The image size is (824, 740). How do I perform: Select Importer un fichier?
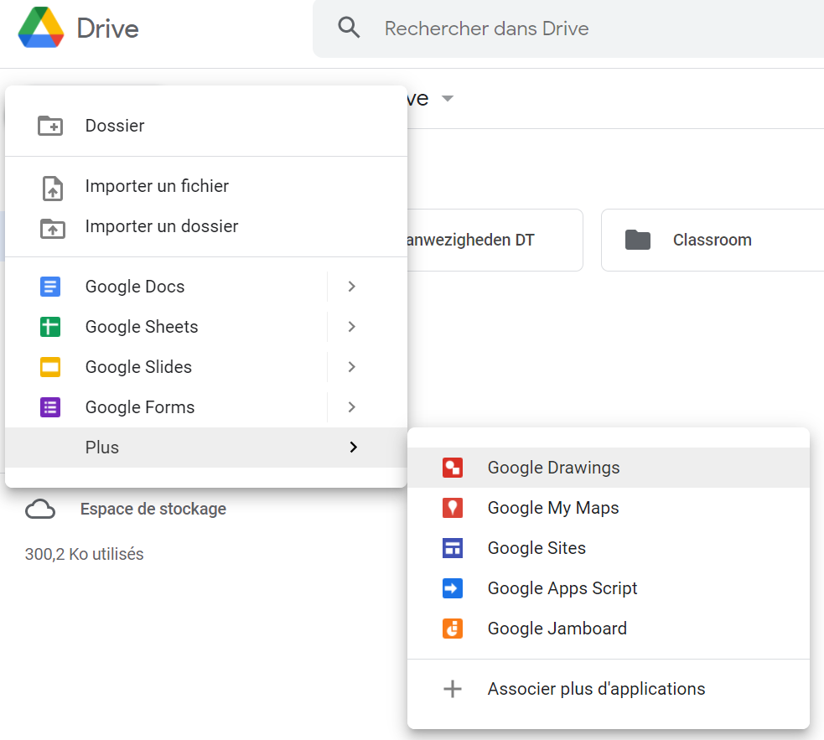206,186
